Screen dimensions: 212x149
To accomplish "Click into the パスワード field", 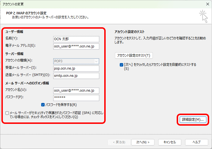I will tap(76, 98).
